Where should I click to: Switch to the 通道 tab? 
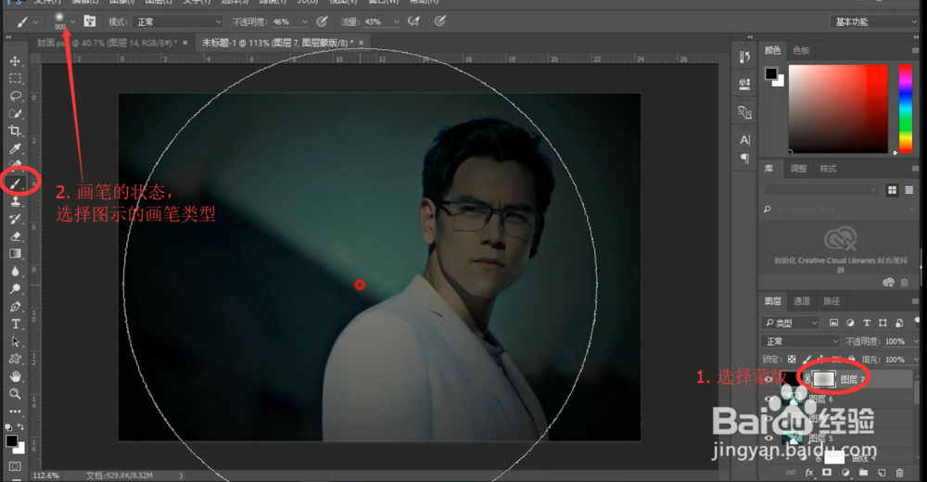point(802,301)
